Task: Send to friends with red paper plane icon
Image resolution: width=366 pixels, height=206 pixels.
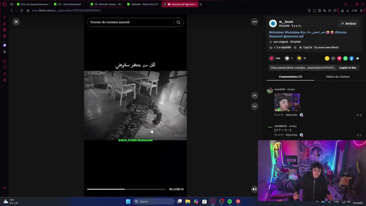Action: tap(339, 58)
